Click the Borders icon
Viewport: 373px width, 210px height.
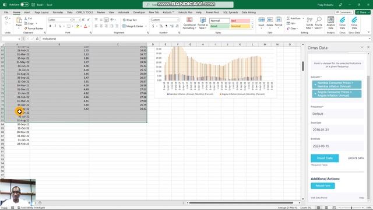tap(69, 26)
